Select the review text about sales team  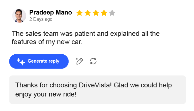86,38
